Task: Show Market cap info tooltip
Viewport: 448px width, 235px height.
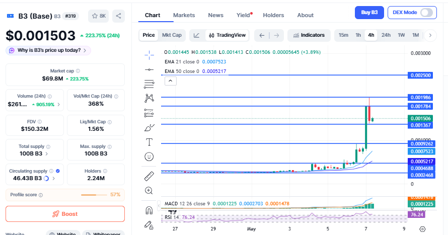Action: tap(78, 71)
